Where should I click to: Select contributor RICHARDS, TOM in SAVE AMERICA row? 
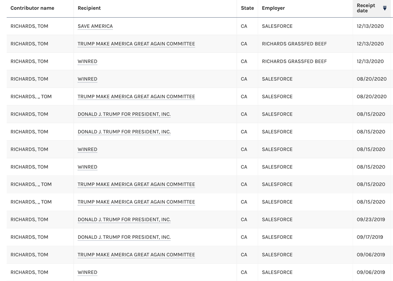click(29, 26)
